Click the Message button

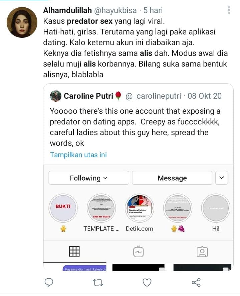point(172,178)
